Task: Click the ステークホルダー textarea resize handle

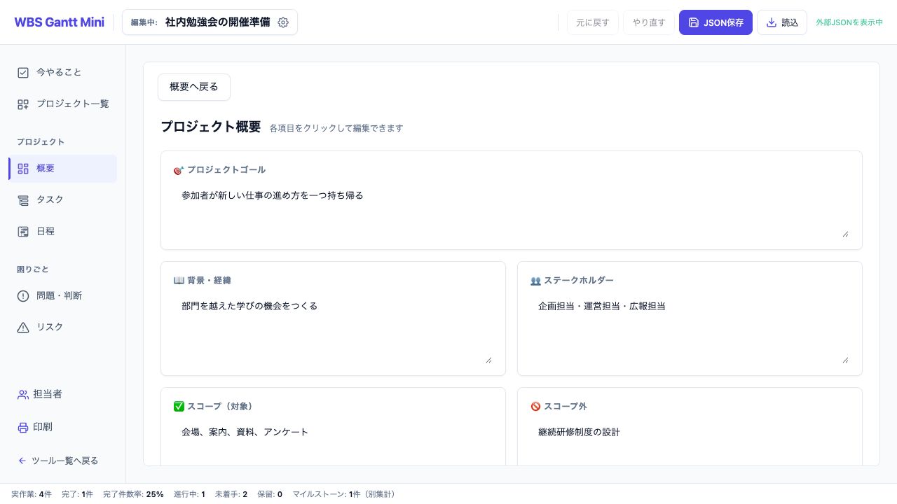Action: 845,360
